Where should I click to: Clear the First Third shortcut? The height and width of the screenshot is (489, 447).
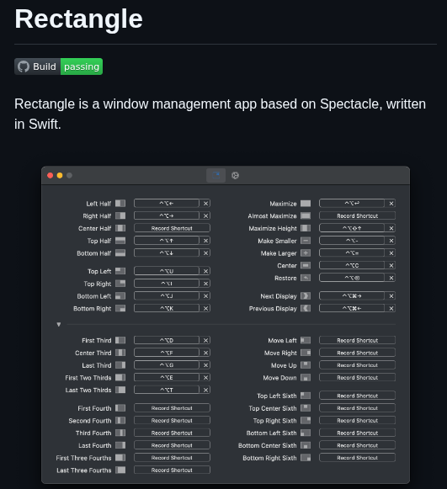[x=205, y=340]
